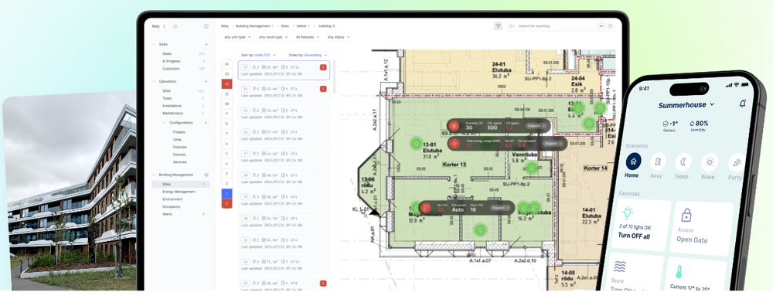Viewport: 773px width, 299px height.
Task: Open the Sort by Units dropdown
Action: coord(258,55)
